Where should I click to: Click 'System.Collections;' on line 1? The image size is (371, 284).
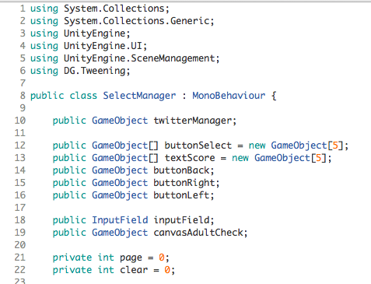117,9
